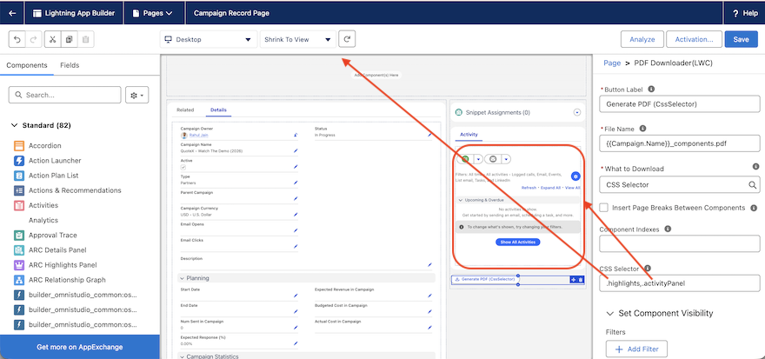Select the Action Plan List icon

coord(19,175)
